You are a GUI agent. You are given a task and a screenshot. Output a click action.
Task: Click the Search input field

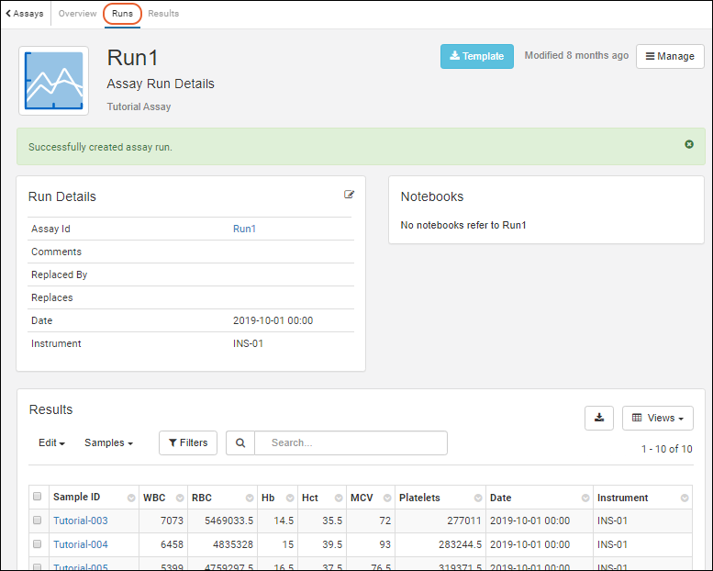point(351,442)
